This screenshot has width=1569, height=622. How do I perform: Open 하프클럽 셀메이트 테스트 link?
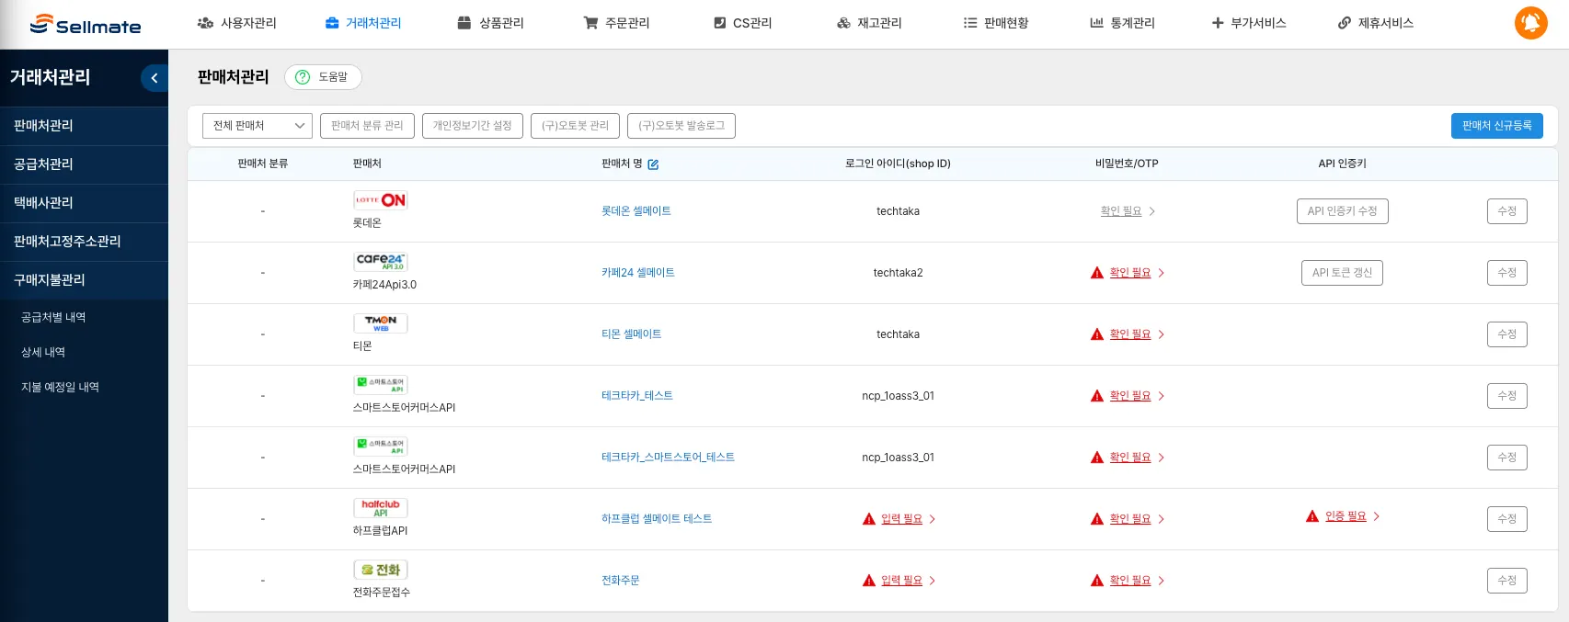(657, 519)
